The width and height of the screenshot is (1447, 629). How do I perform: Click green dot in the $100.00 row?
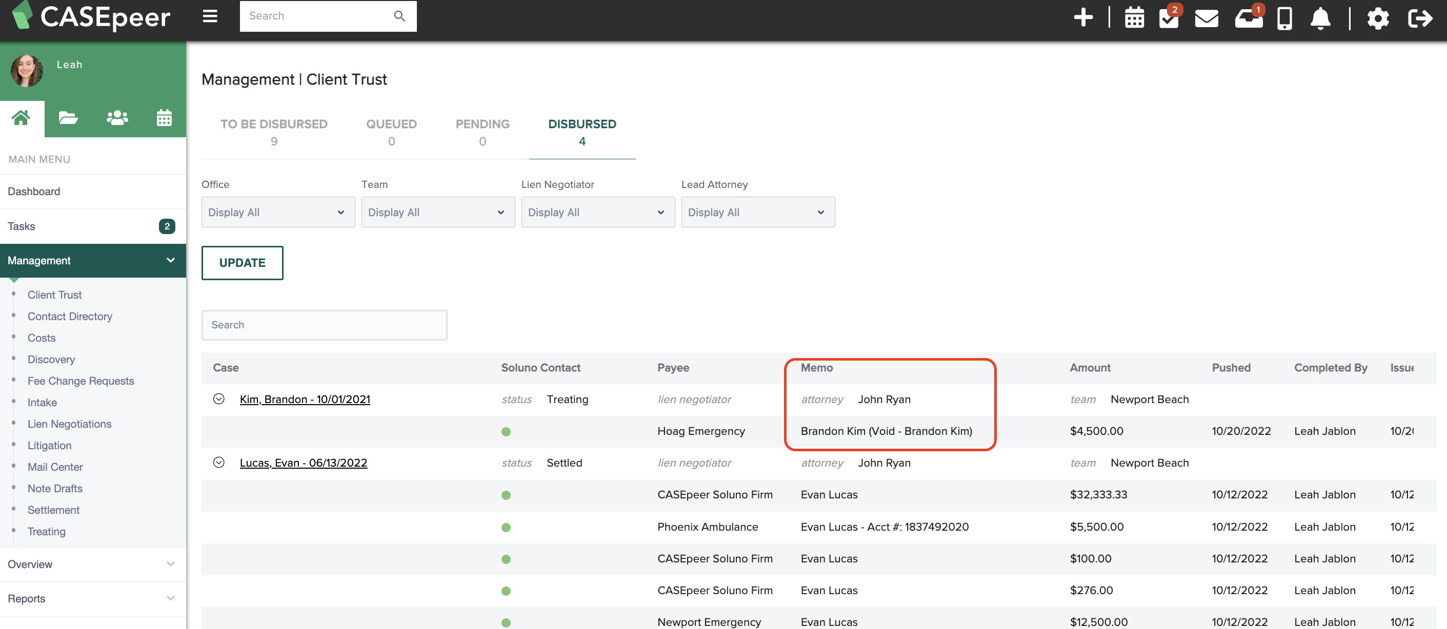(506, 559)
